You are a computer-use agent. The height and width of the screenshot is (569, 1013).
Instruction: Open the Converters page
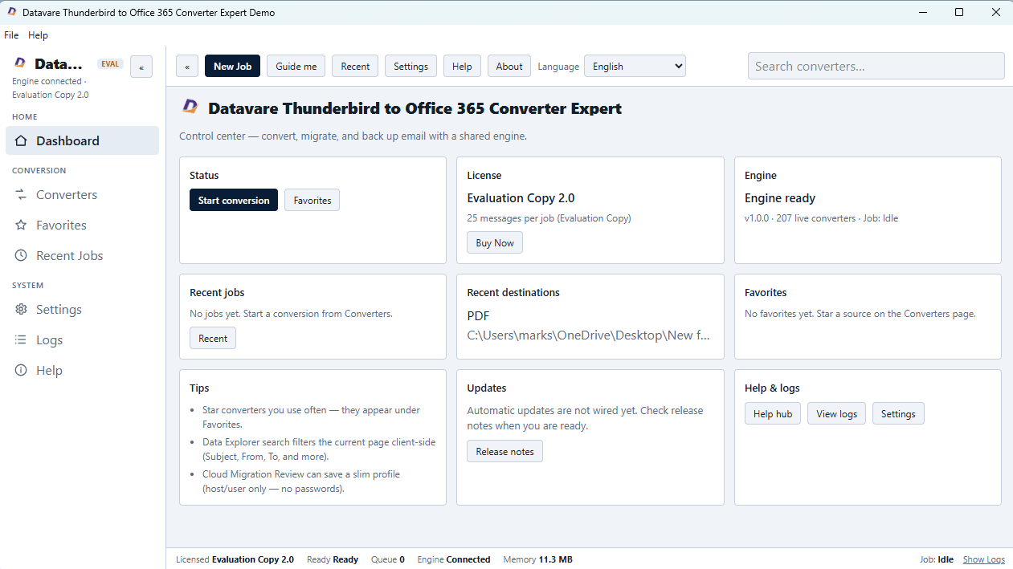[x=82, y=195]
